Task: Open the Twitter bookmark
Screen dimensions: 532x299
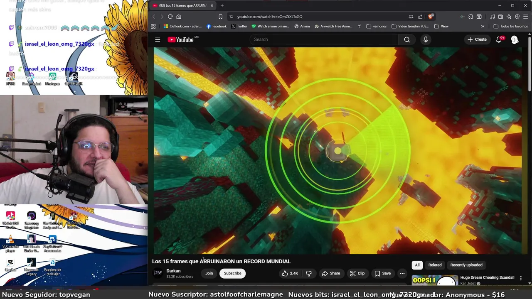Action: (239, 26)
